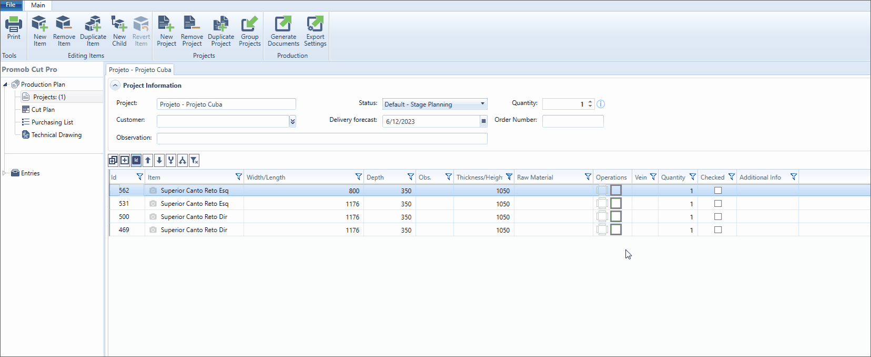Screen dimensions: 871x357
Task: Increase the Quantity with the up stepper
Action: 590,102
